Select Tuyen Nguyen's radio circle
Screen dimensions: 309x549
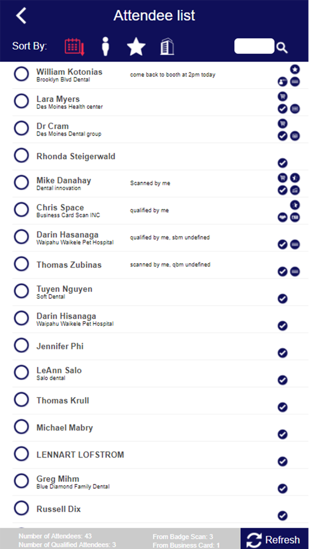21,291
